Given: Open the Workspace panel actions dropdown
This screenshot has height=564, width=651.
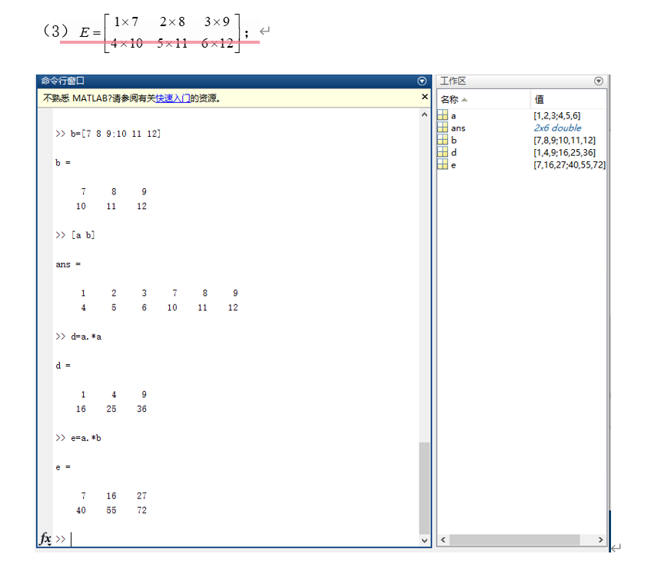Looking at the screenshot, I should click(x=598, y=81).
